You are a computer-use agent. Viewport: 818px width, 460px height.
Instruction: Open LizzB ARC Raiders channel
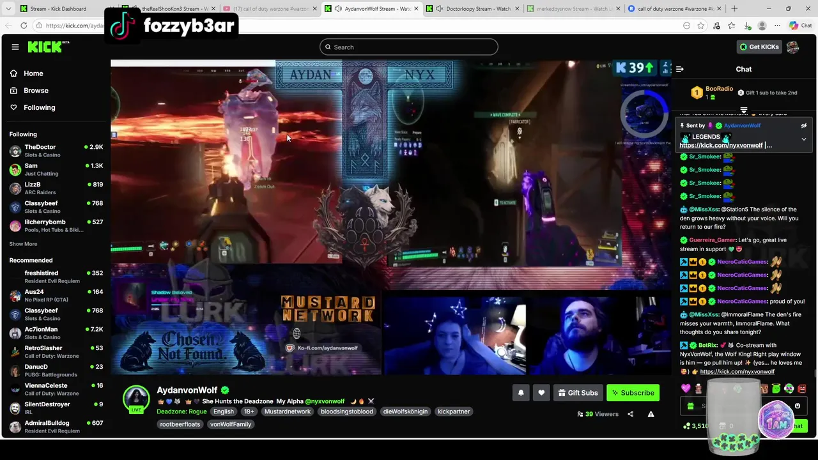(x=56, y=188)
